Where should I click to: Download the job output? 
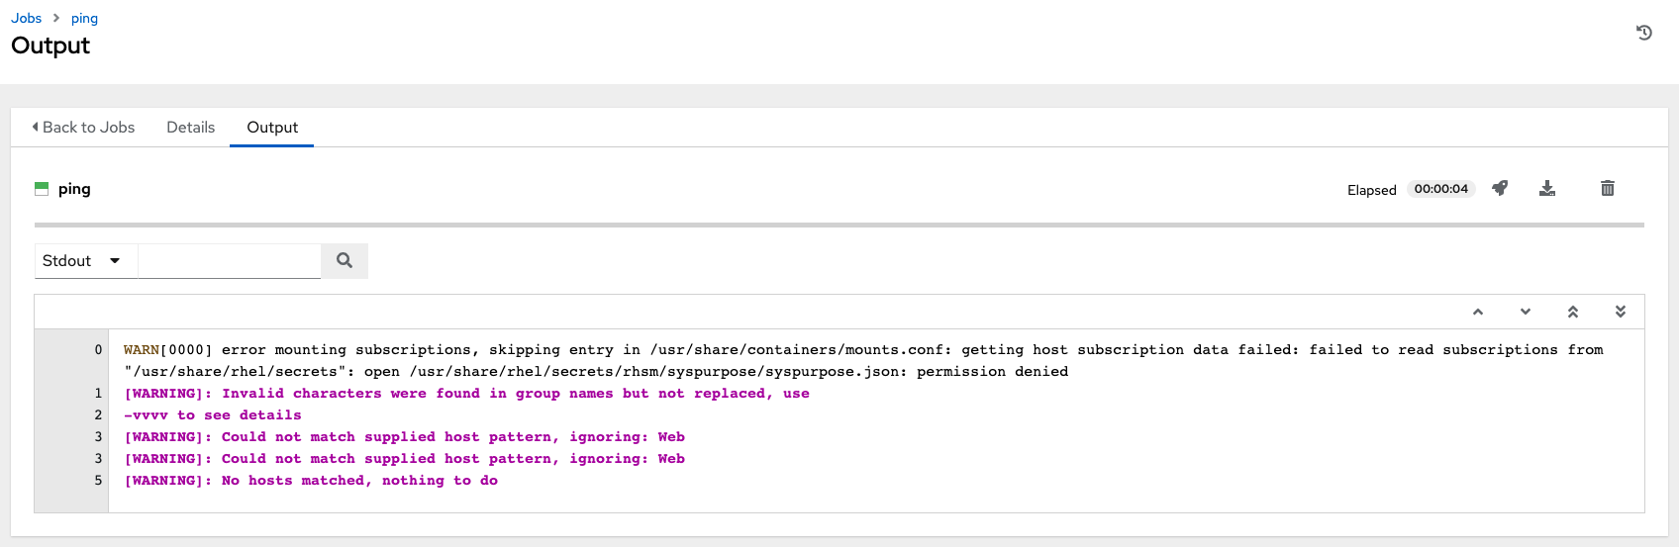point(1547,188)
